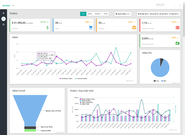
Task: Click the Orders page title
Action: (x=13, y=13)
